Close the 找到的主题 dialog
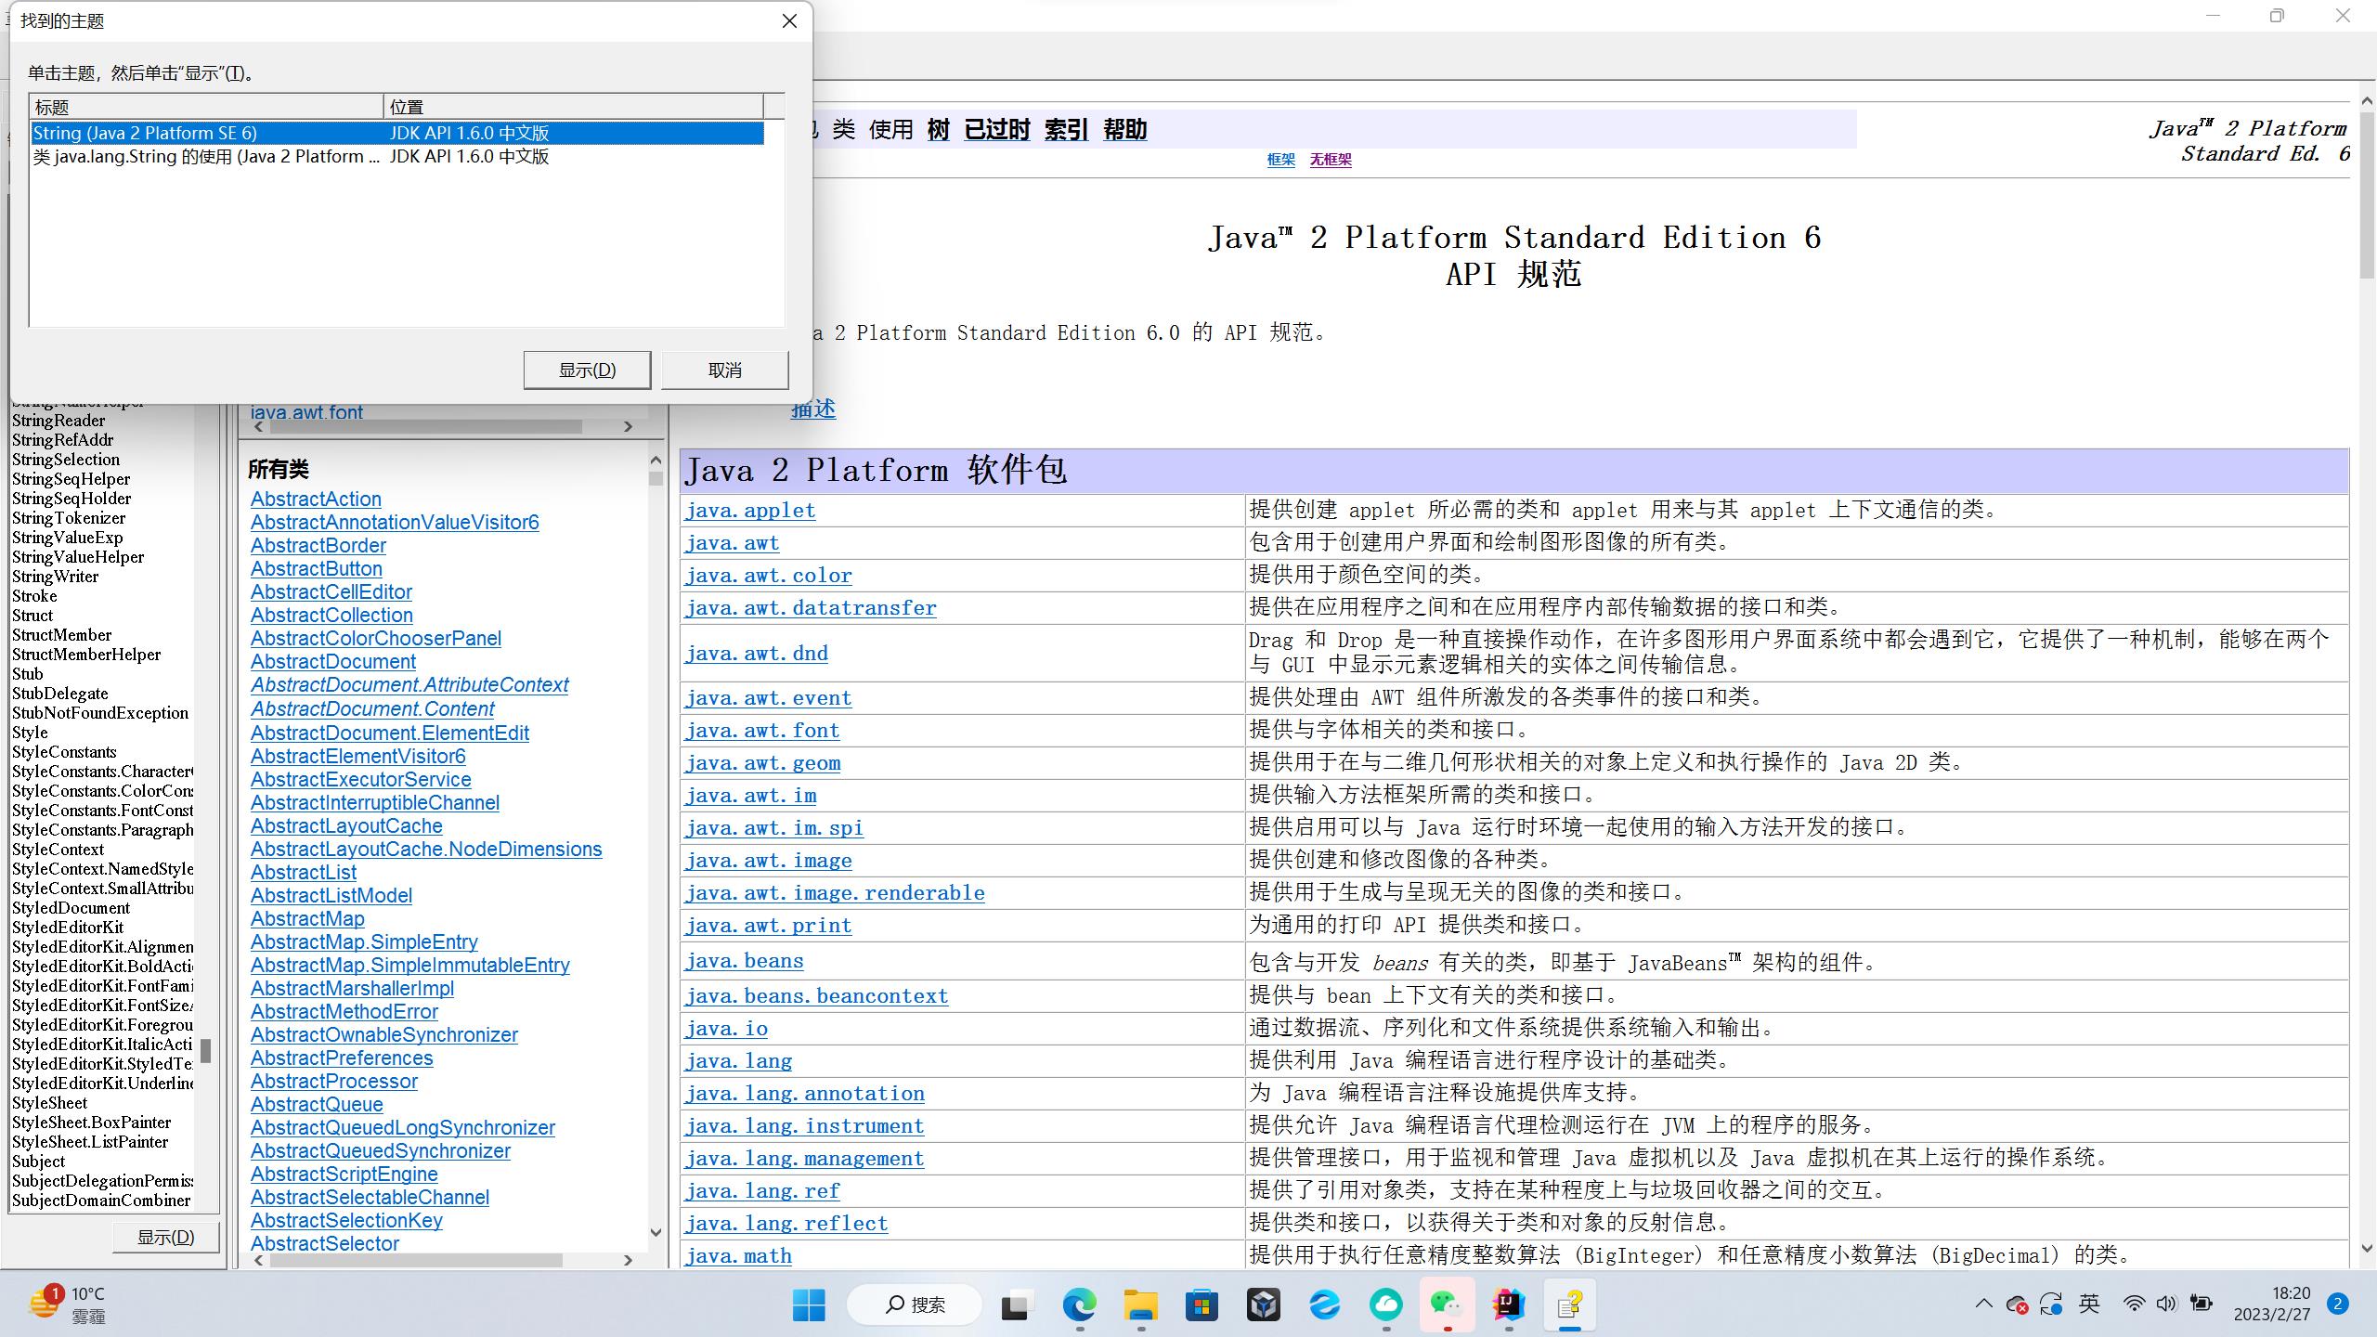 point(789,20)
